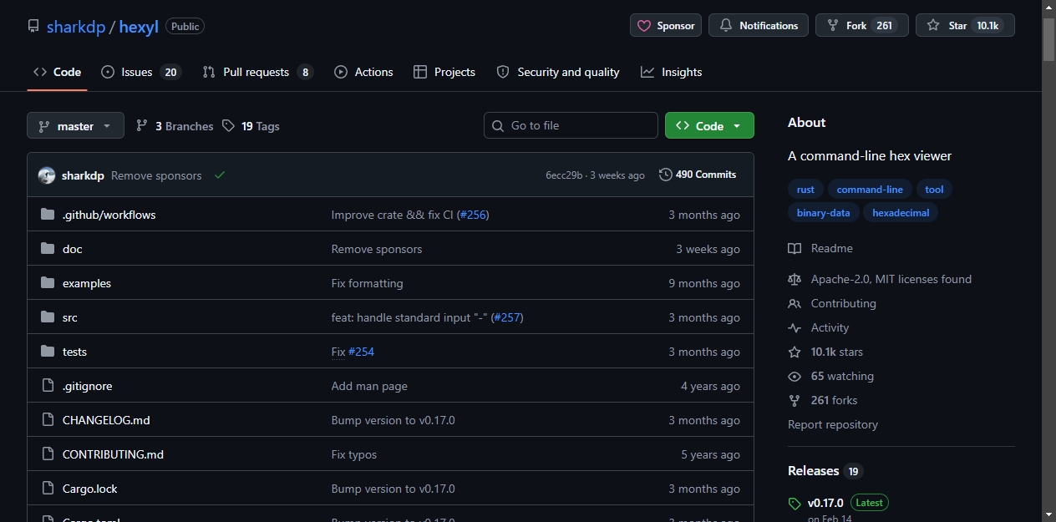Click the fork icon in Fork button

tap(833, 26)
